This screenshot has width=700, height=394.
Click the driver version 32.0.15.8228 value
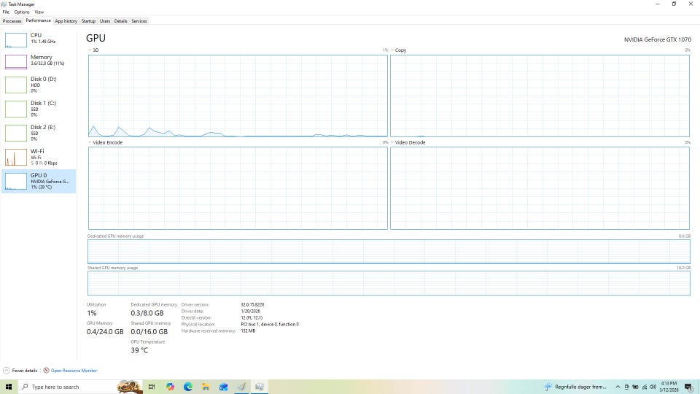click(252, 305)
